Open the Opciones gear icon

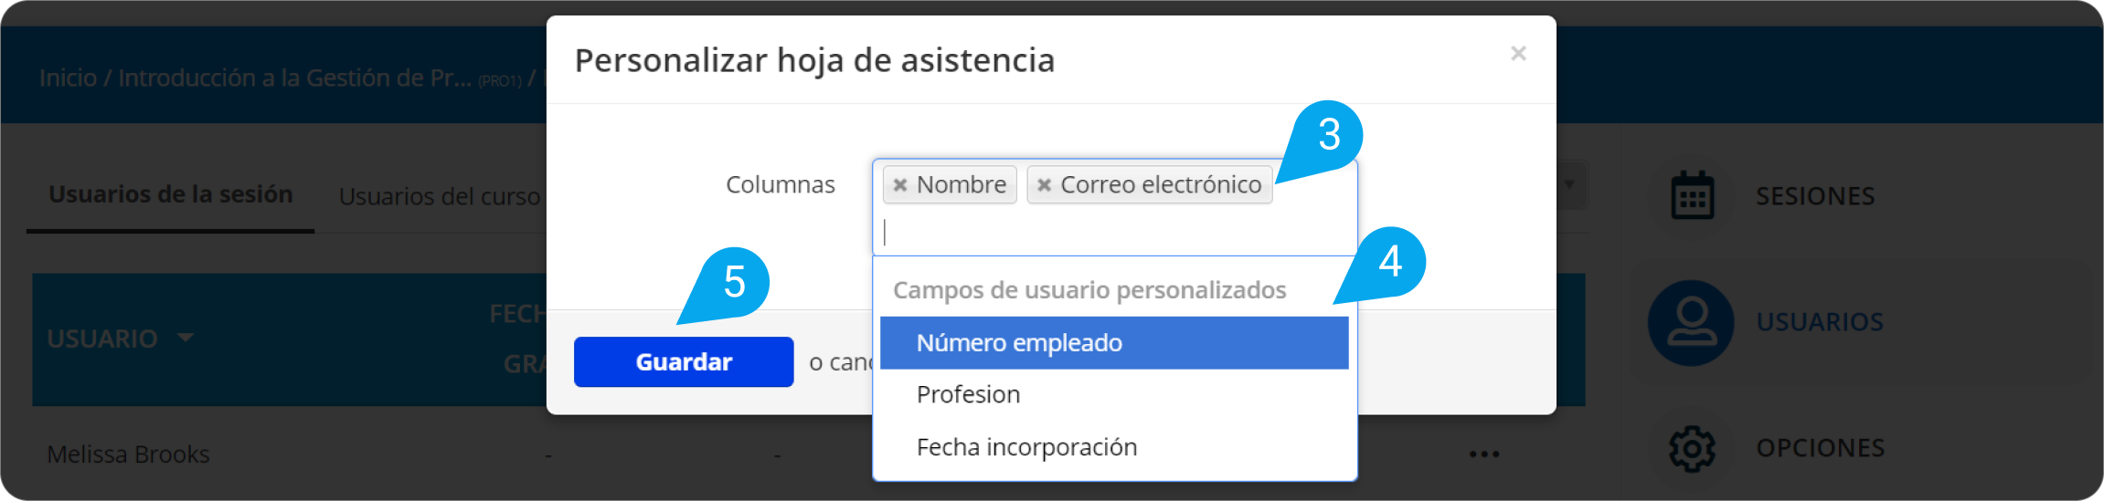tap(1692, 448)
